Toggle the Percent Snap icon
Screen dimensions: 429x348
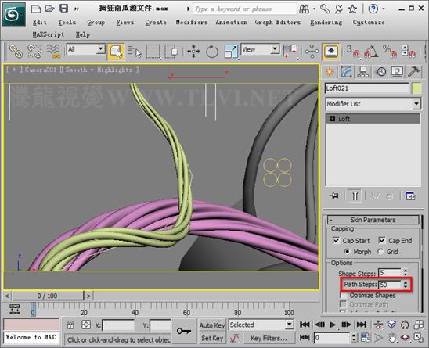(390, 52)
